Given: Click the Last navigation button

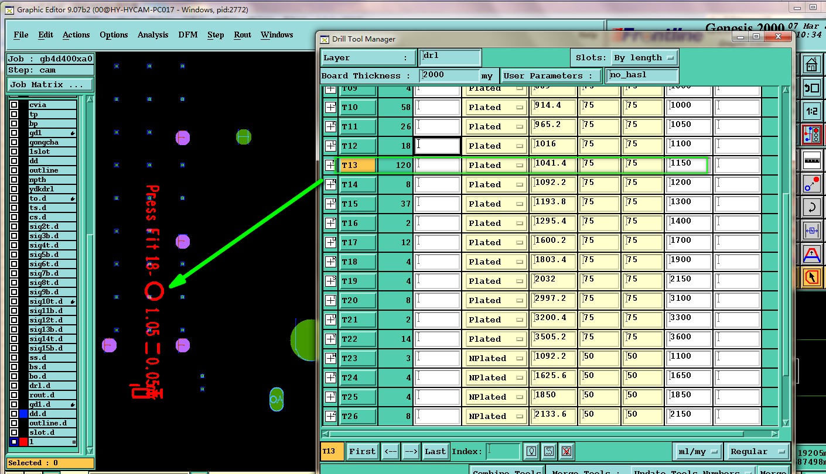Looking at the screenshot, I should tap(435, 451).
